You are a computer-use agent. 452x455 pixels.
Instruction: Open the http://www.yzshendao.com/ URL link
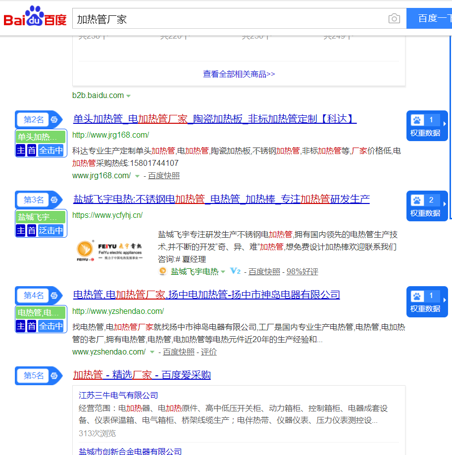[x=118, y=311]
